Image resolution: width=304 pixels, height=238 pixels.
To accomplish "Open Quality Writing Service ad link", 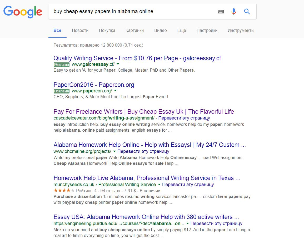I will [137, 58].
